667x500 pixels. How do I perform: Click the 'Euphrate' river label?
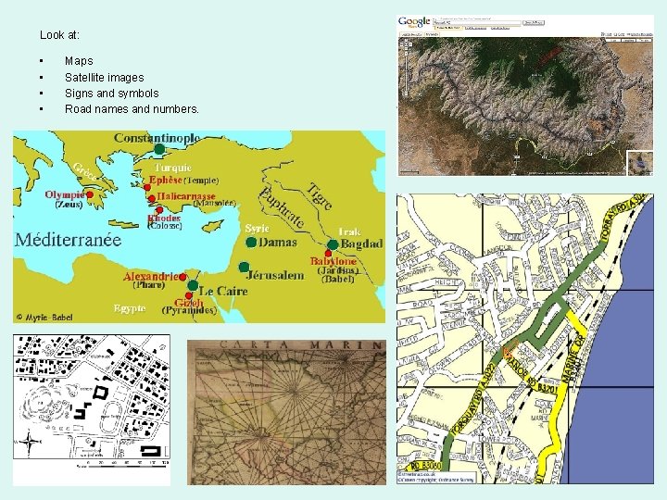(x=282, y=207)
